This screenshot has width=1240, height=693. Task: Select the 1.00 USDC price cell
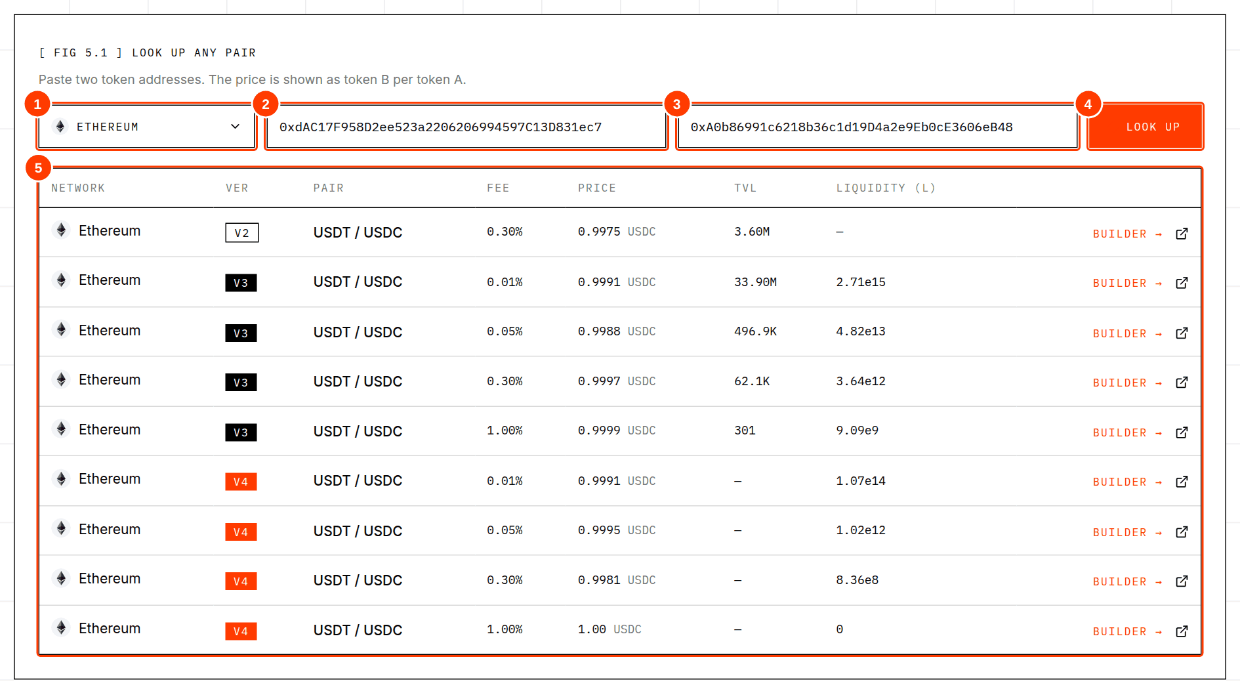click(610, 629)
